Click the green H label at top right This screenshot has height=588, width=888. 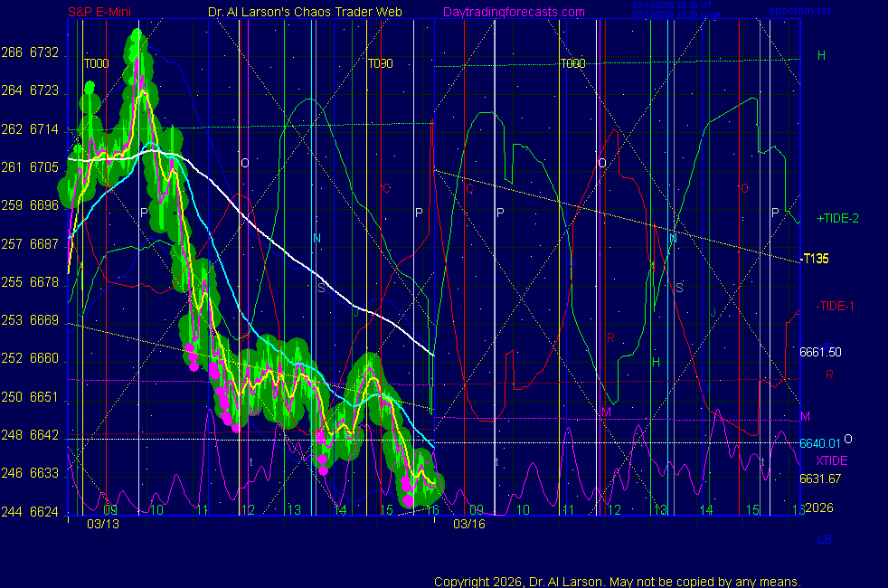coord(821,56)
